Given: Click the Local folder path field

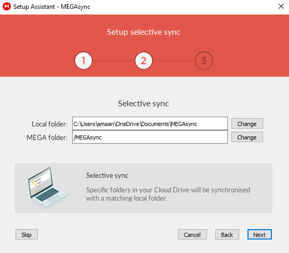Looking at the screenshot, I should point(150,123).
